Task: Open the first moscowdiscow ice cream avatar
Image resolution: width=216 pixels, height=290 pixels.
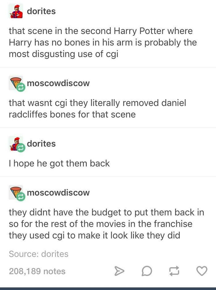Action: 16,83
